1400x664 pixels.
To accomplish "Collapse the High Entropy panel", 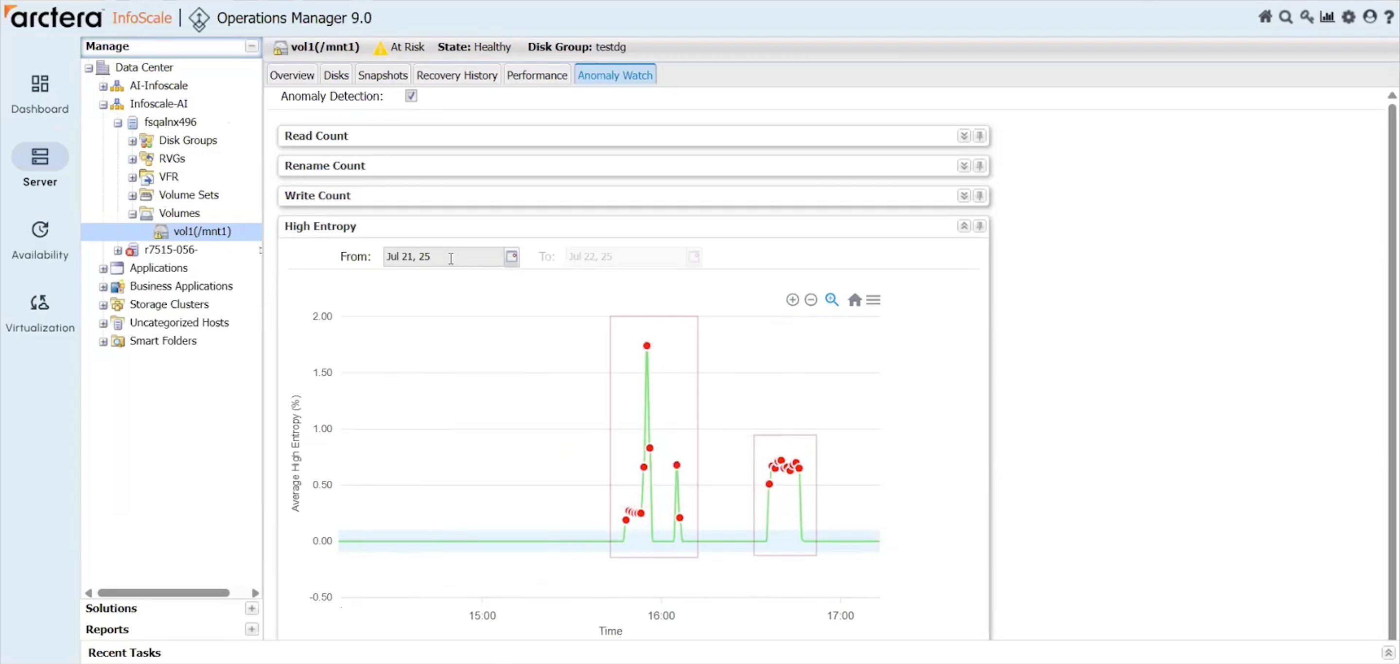I will point(963,226).
